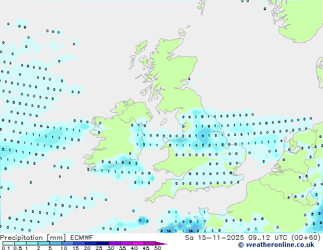
Task: Click the '35' legend scale label
Action: [122, 248]
